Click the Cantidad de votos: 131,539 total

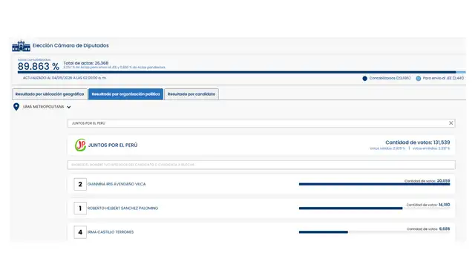(x=417, y=142)
